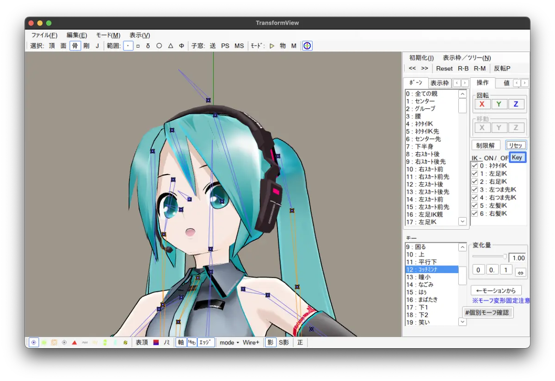The width and height of the screenshot is (555, 381).
Task: Select face mode 面 in toolbar
Action: coord(63,46)
